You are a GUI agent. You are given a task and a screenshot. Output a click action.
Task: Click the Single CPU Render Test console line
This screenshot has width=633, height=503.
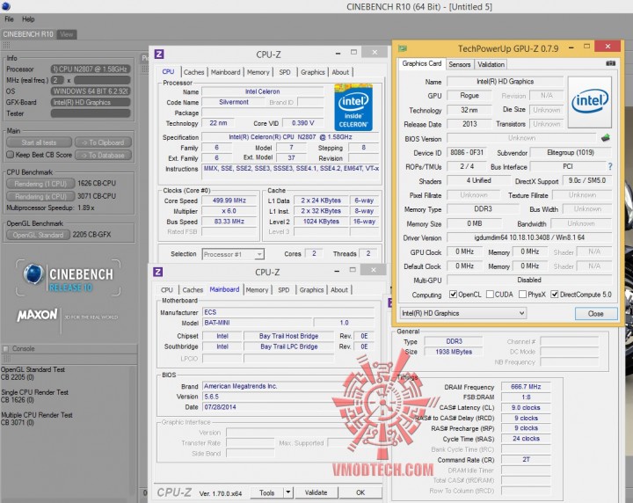point(34,392)
